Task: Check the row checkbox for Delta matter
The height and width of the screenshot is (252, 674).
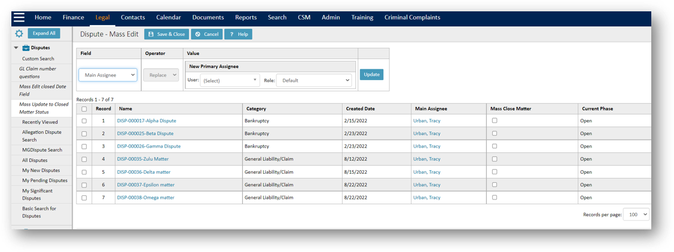Action: (x=84, y=172)
